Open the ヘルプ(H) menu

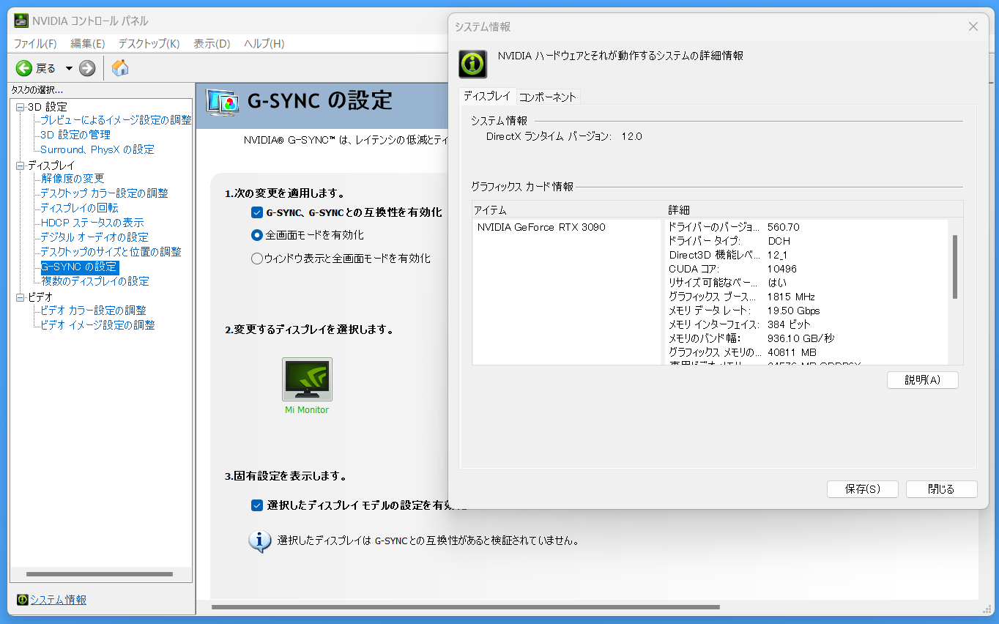click(x=264, y=44)
